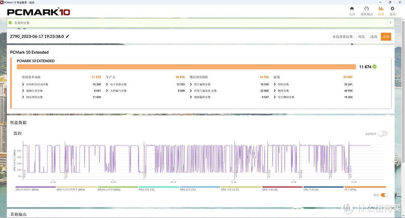Image resolution: width=405 pixels, height=218 pixels.
Task: Expand the 网页浏览分数 row
Action: [23, 97]
